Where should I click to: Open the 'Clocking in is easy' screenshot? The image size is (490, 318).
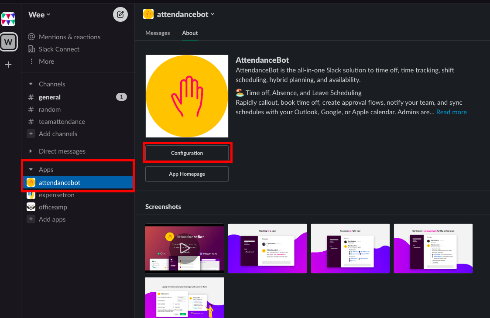pyautogui.click(x=267, y=248)
